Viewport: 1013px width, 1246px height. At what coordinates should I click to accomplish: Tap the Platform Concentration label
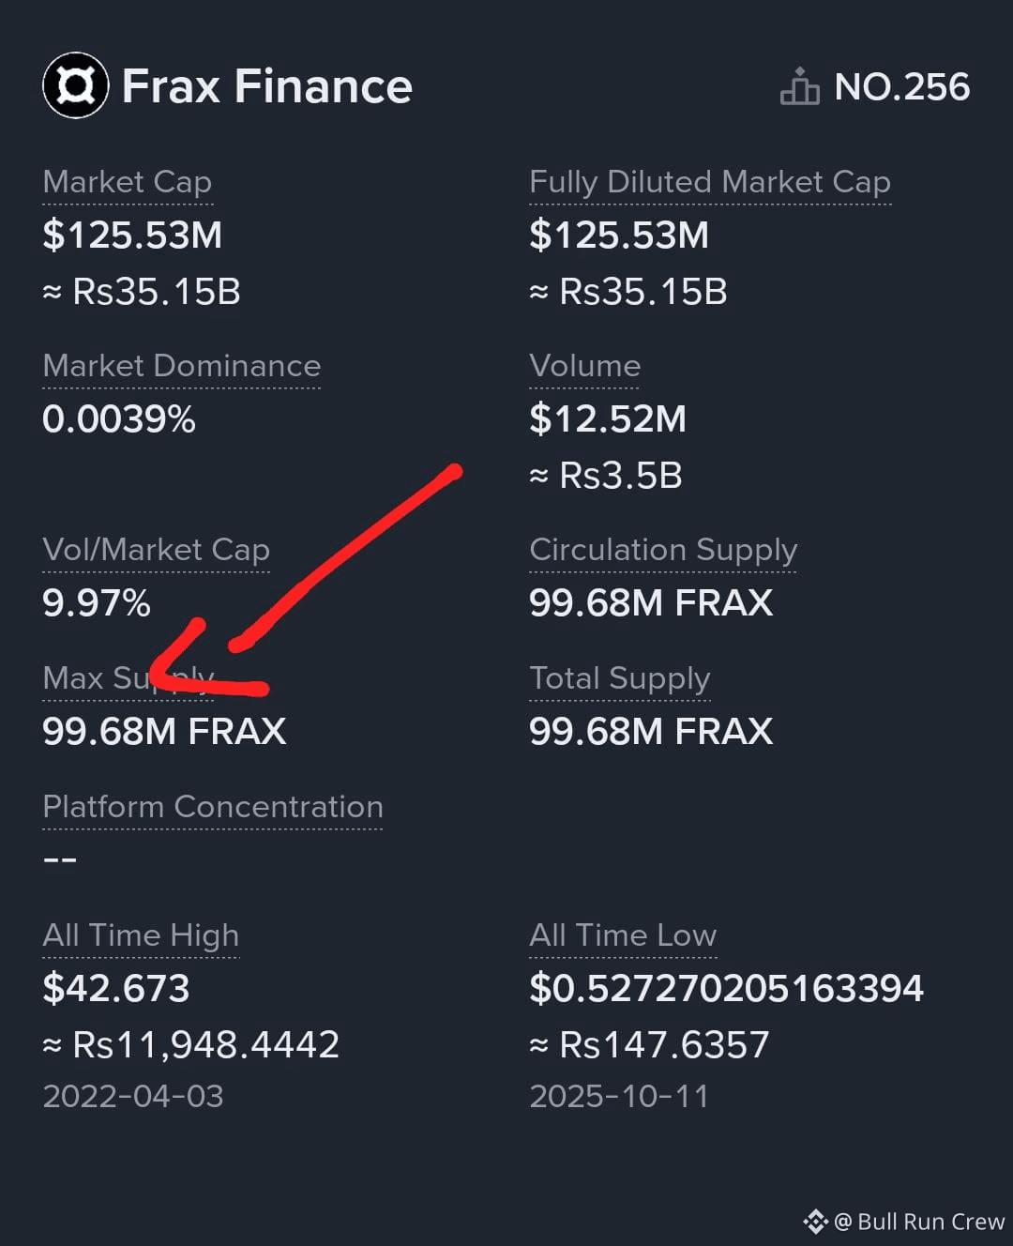[x=213, y=806]
